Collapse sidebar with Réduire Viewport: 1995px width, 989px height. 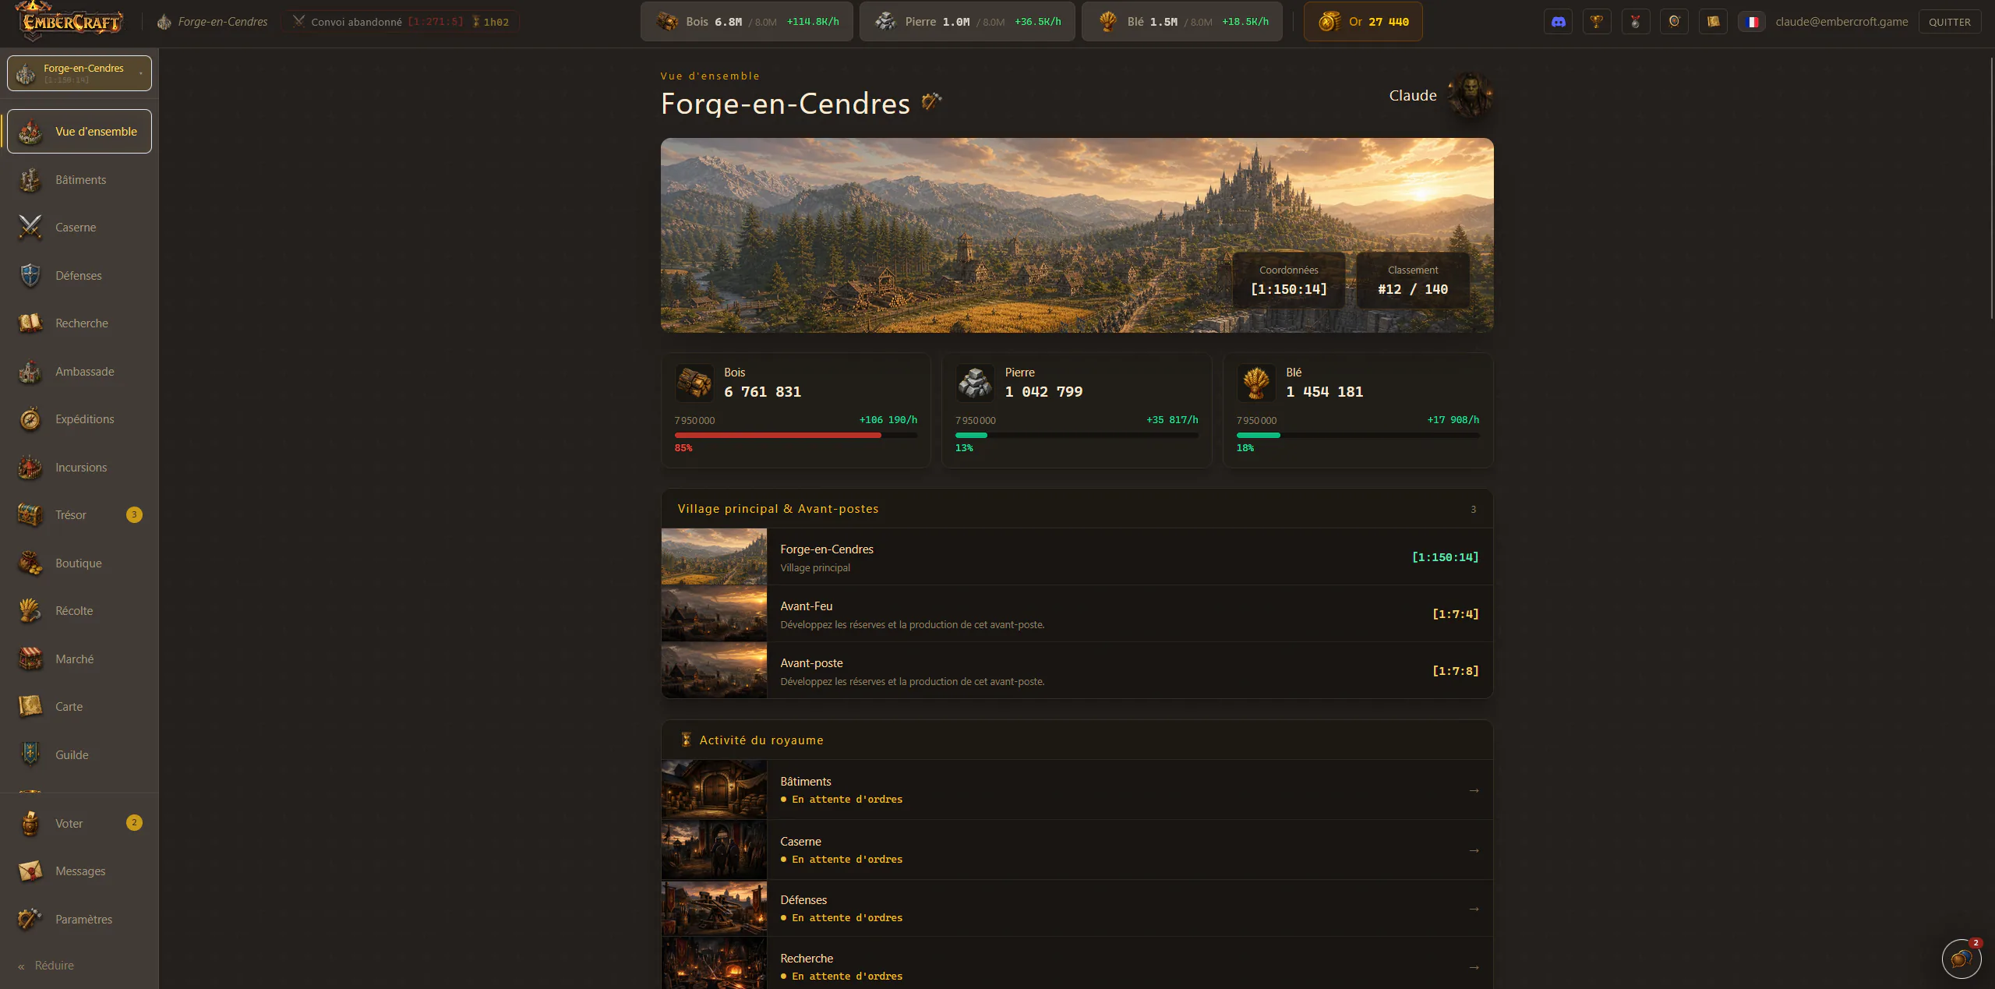[x=46, y=966]
